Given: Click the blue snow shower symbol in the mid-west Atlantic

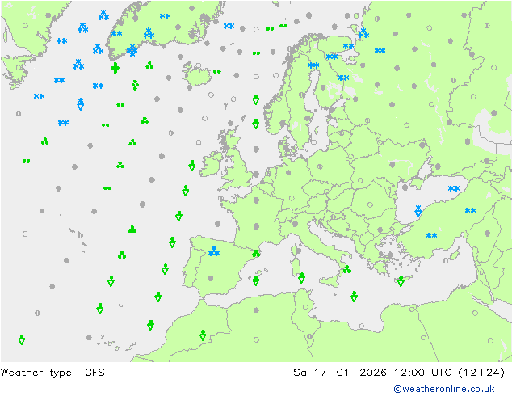Looking at the screenshot, I should 81,104.
